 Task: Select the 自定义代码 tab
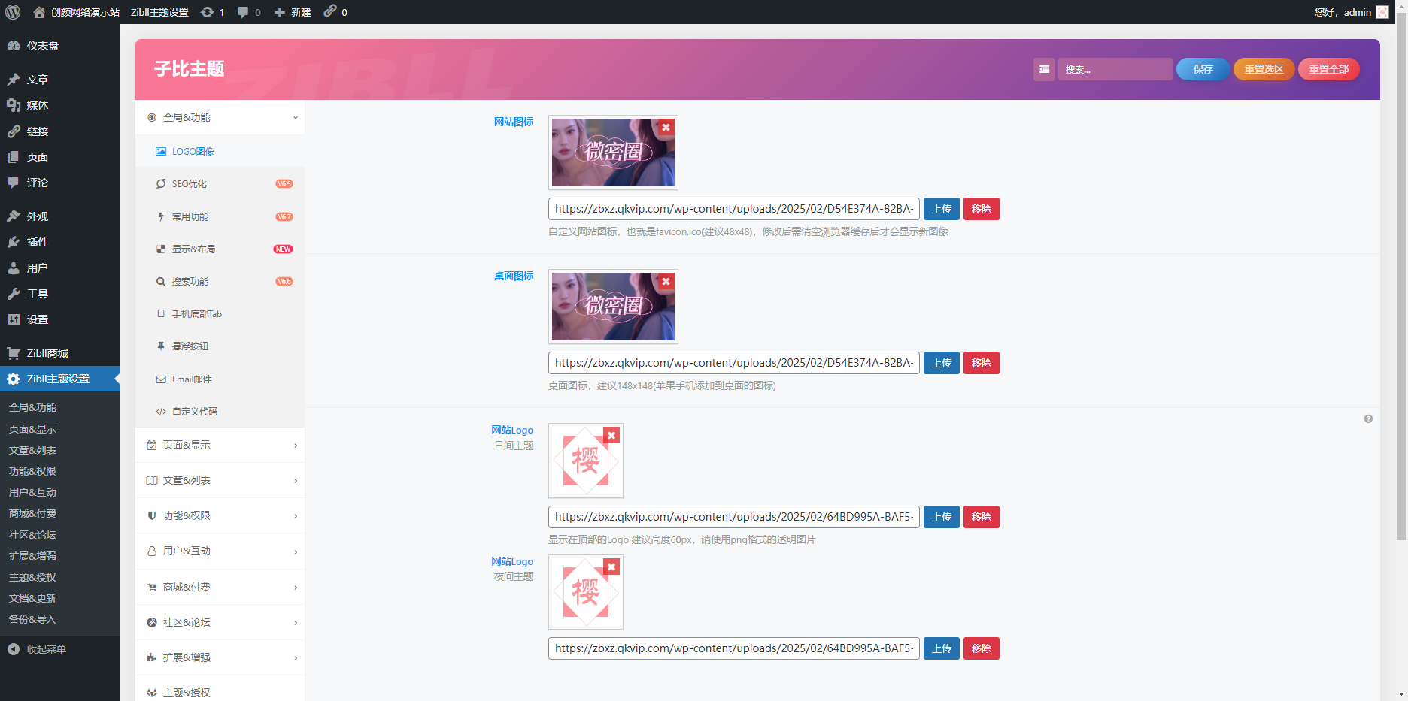click(x=220, y=411)
